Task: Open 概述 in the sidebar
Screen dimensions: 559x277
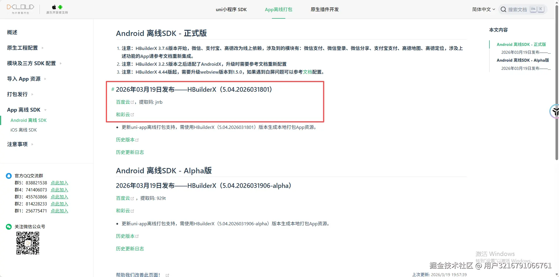Action: pos(12,32)
